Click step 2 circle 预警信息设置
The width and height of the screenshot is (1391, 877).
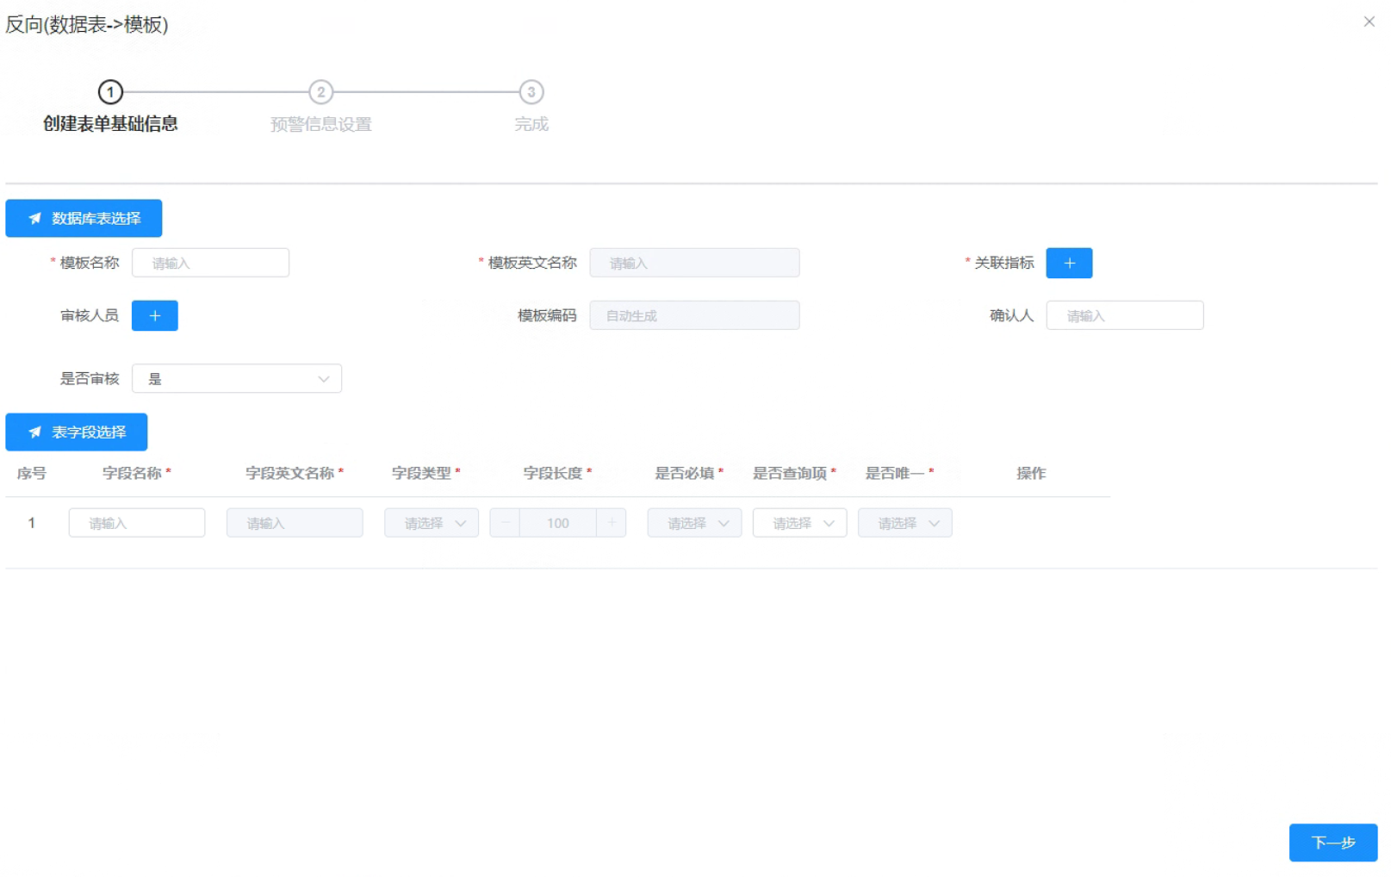pos(320,91)
